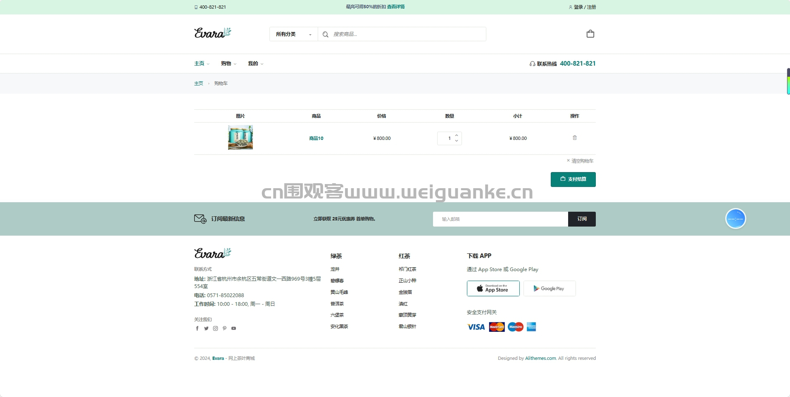Open the YouTube social icon
The height and width of the screenshot is (397, 790).
pyautogui.click(x=233, y=328)
